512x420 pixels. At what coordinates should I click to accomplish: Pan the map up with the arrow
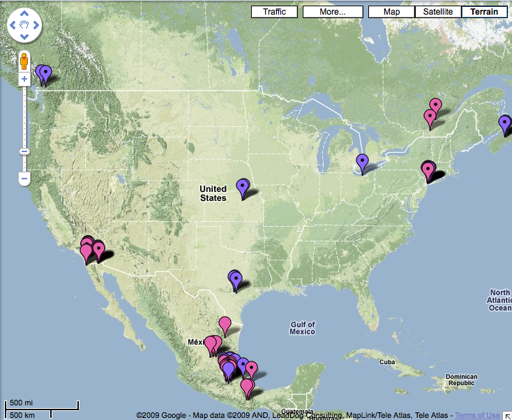pos(24,14)
